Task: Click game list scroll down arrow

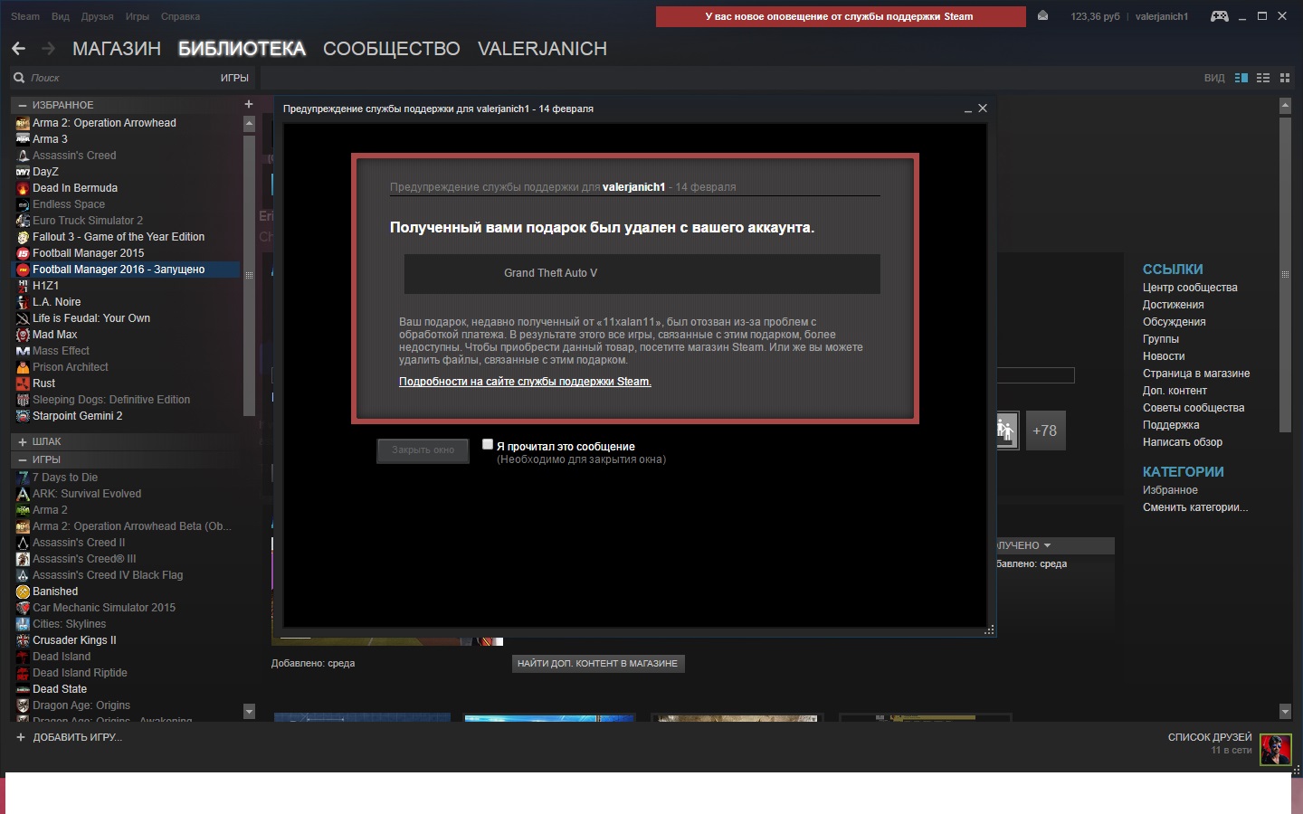Action: click(249, 712)
